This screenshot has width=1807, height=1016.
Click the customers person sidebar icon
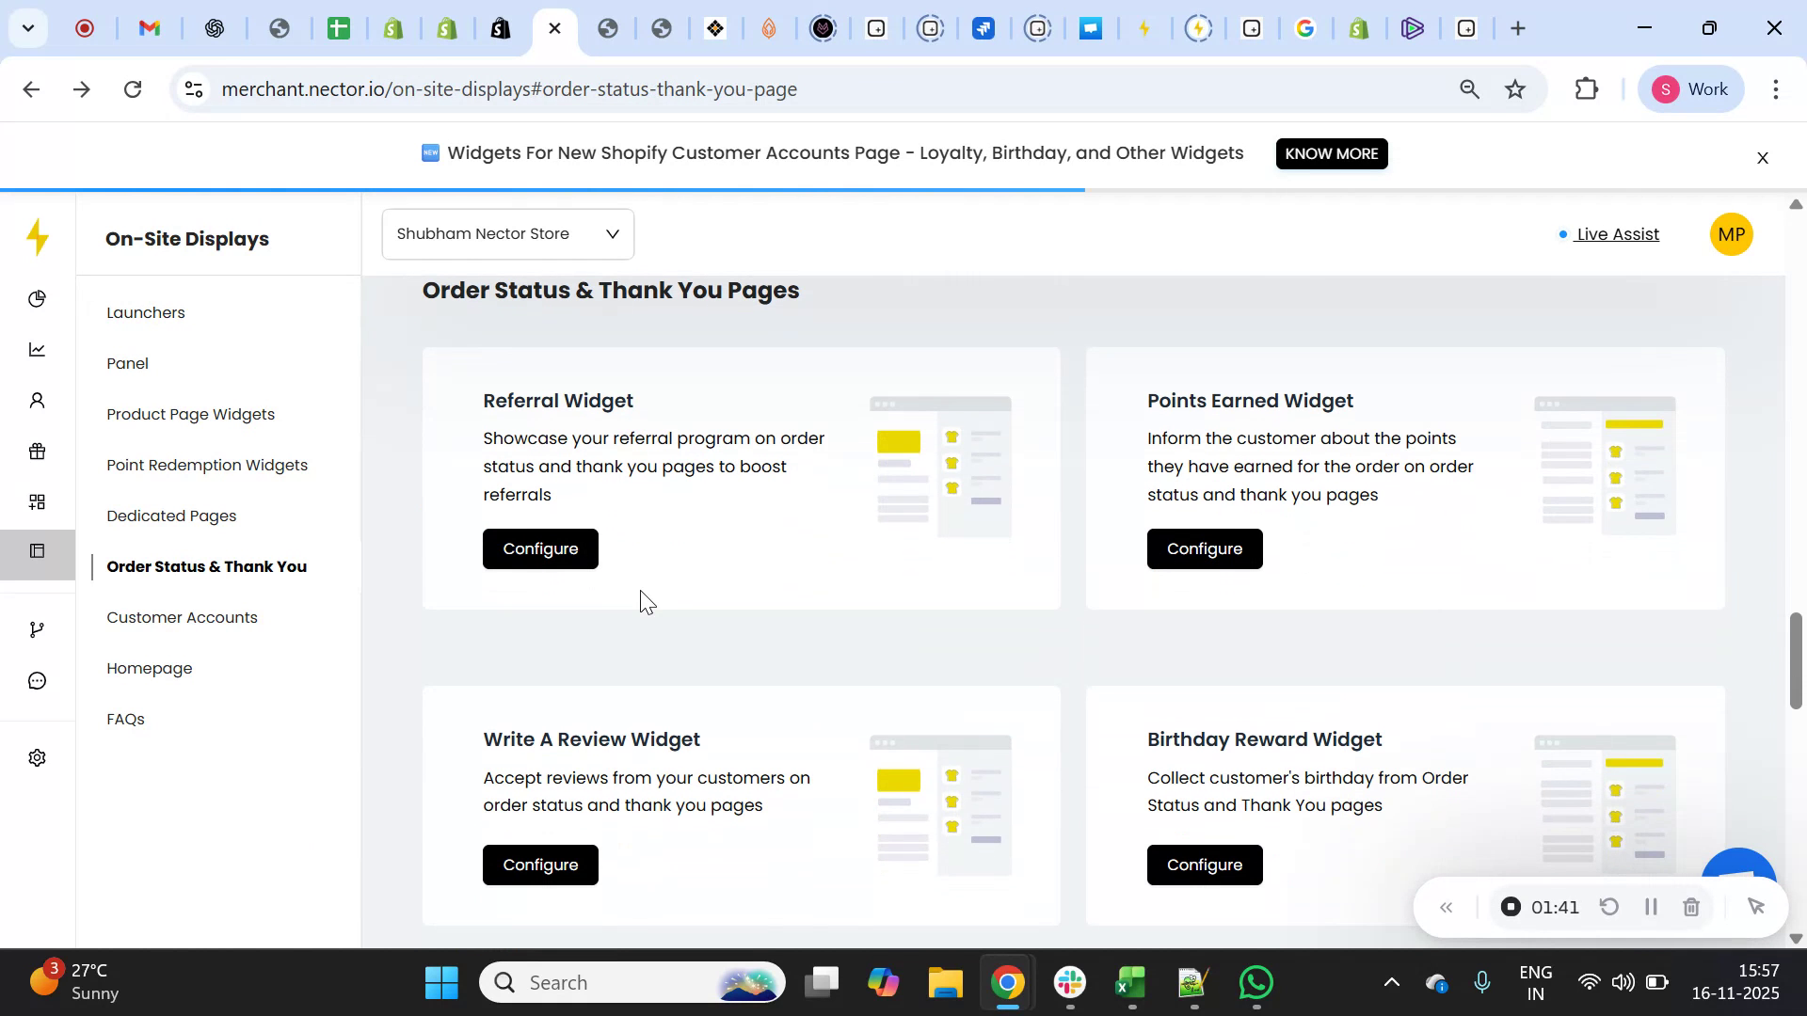pos(37,401)
